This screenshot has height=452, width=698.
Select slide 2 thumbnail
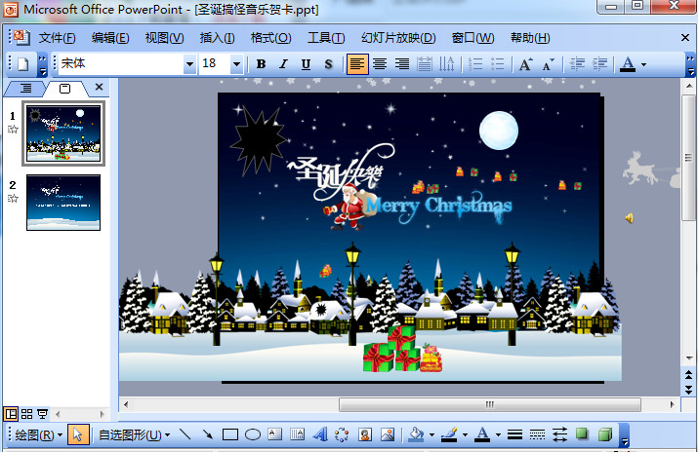[63, 202]
